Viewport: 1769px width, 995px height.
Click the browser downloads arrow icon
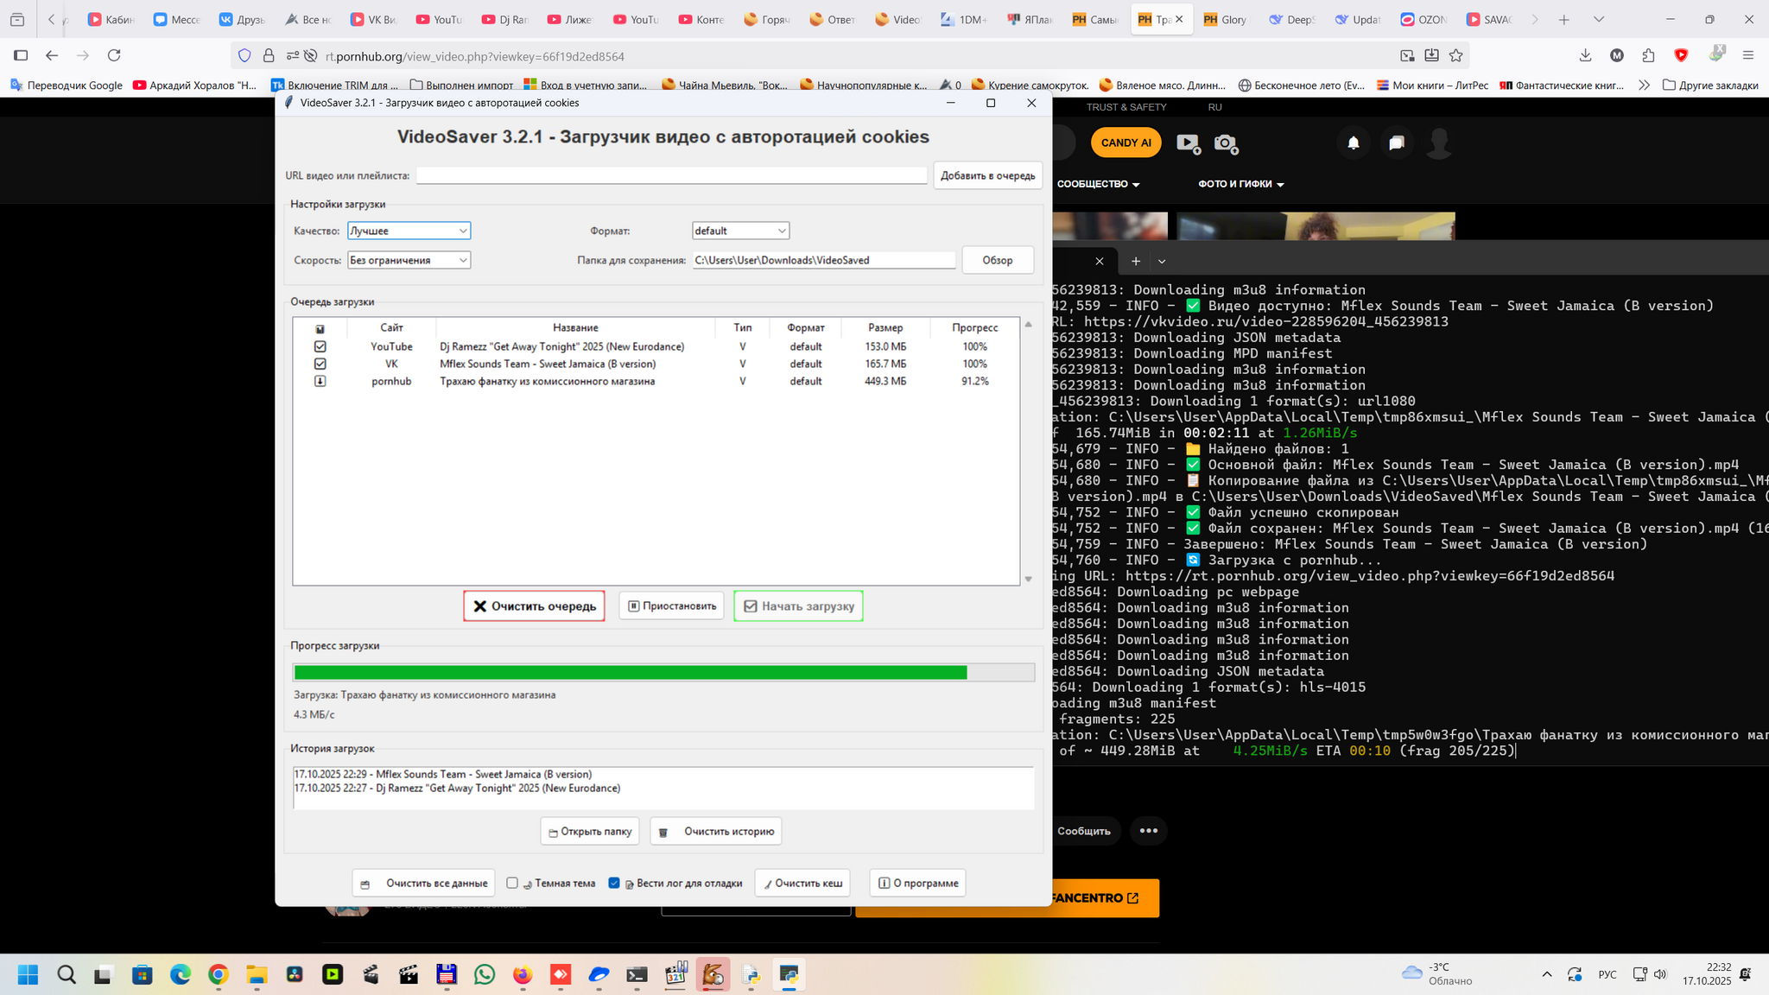coord(1585,55)
